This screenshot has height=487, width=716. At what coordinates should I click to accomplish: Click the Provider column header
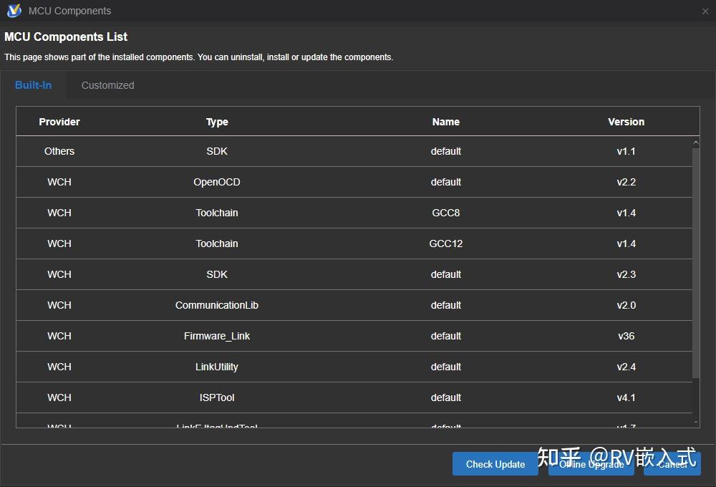tap(59, 122)
